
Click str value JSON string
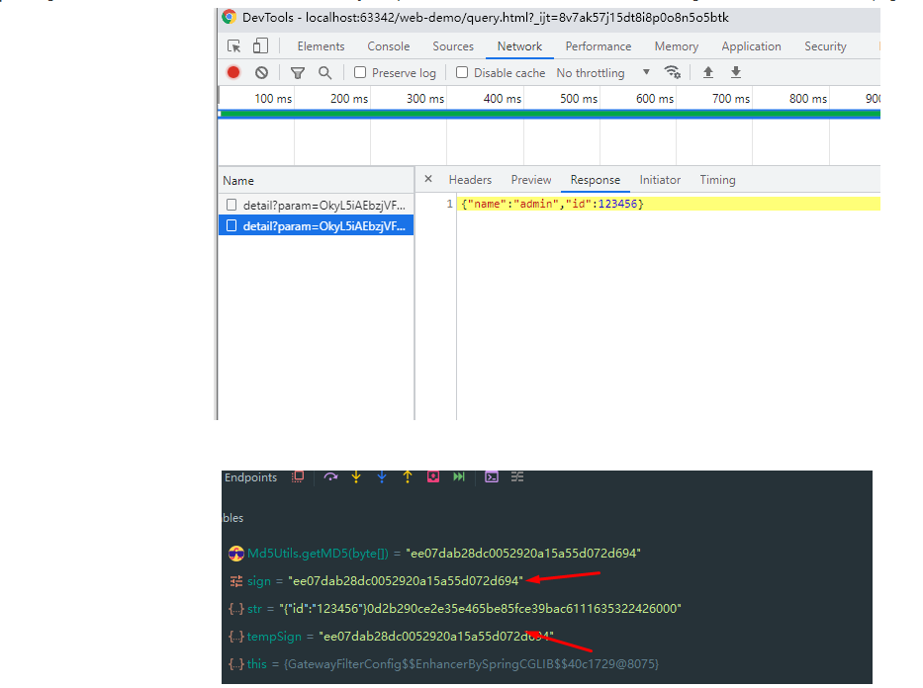coord(481,609)
